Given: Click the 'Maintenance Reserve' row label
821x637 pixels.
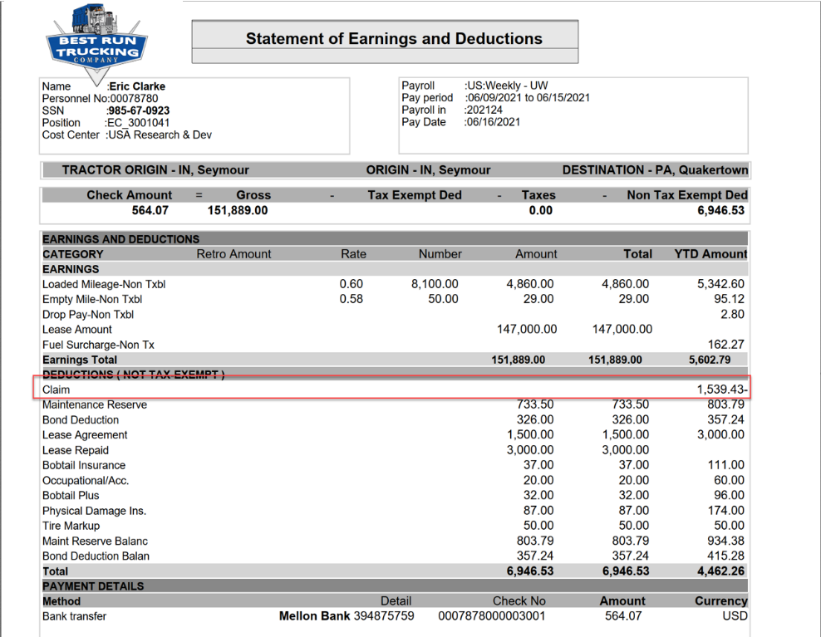Looking at the screenshot, I should [95, 404].
